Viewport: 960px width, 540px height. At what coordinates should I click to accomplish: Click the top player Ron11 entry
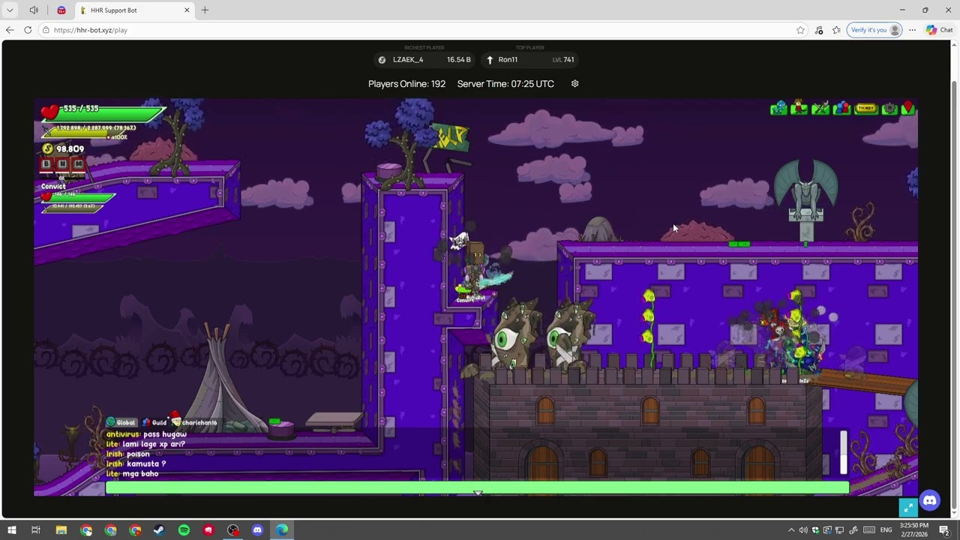tap(530, 59)
